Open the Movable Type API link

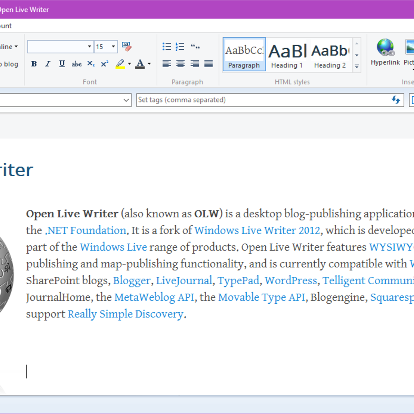[x=262, y=297]
